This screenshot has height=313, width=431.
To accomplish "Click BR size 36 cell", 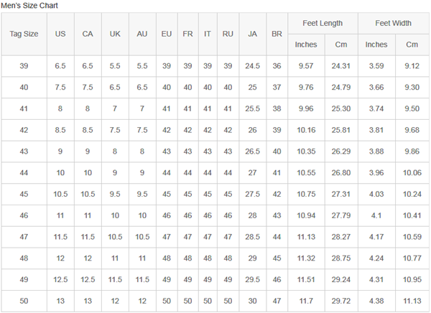I will (277, 66).
